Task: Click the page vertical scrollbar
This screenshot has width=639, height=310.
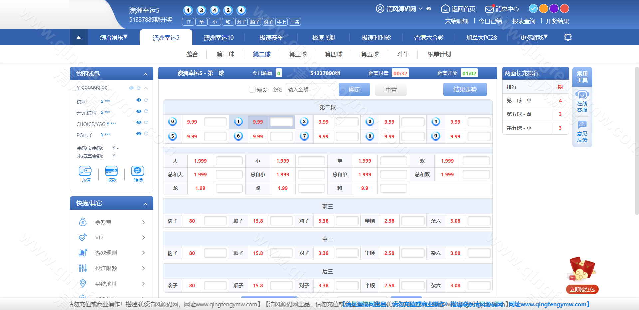Action: (637, 141)
